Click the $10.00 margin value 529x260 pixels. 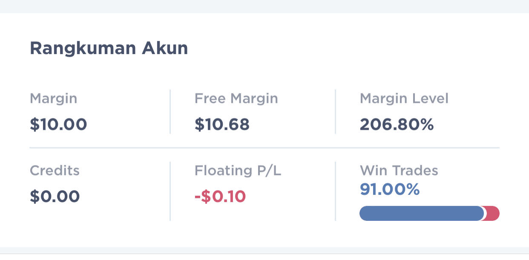pos(58,125)
